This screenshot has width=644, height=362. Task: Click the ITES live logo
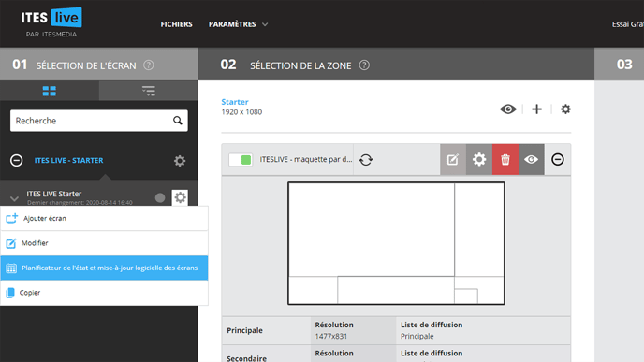tap(51, 22)
